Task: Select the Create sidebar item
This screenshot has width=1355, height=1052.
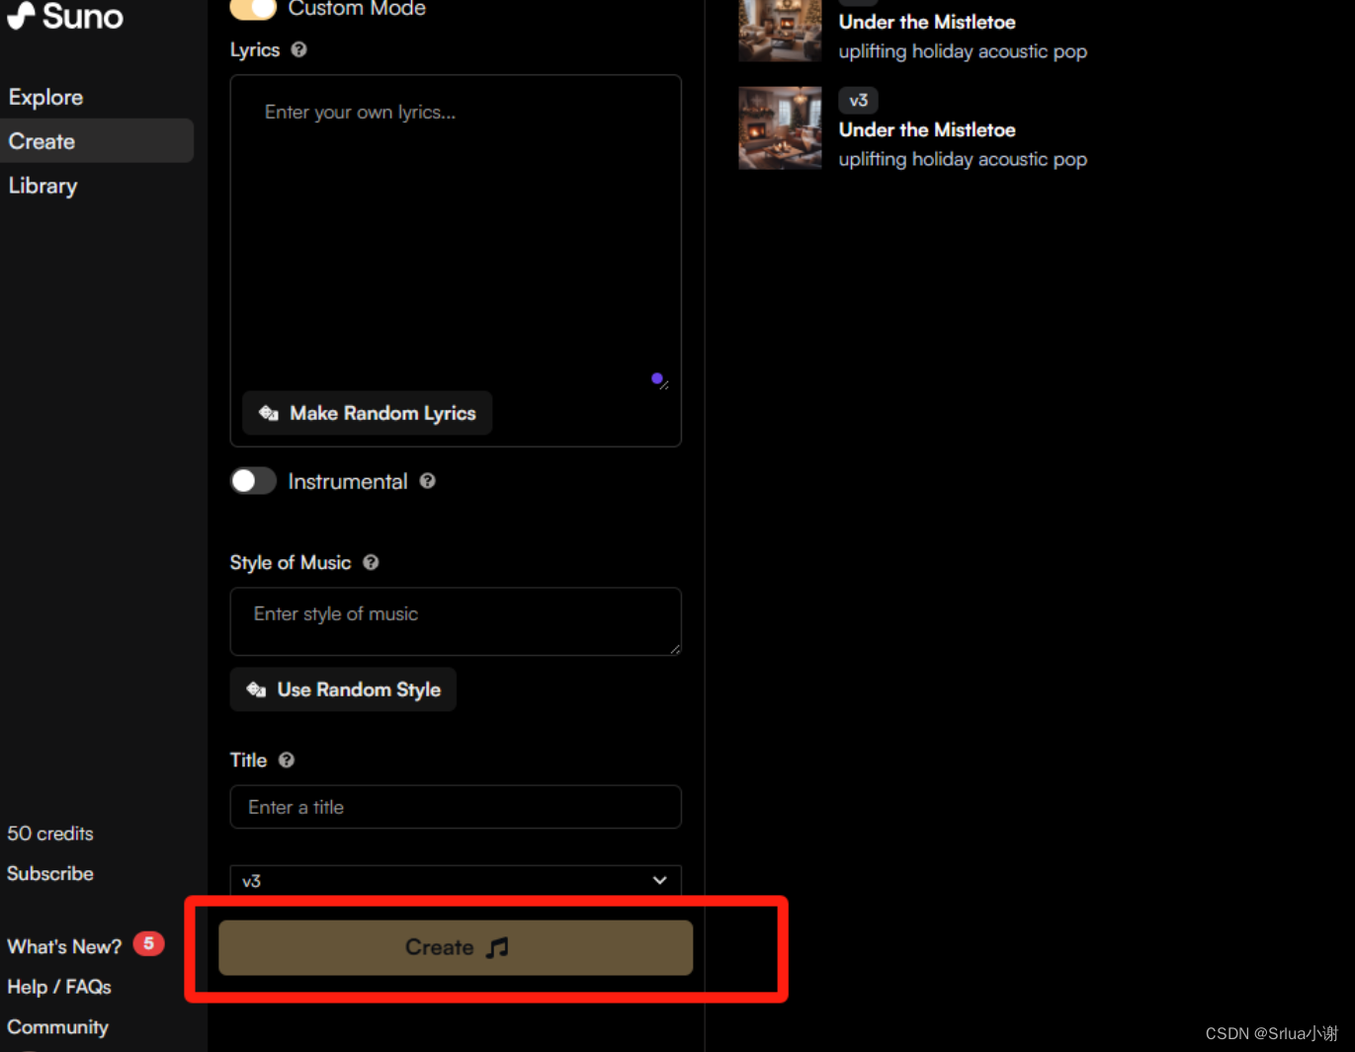Action: click(97, 141)
